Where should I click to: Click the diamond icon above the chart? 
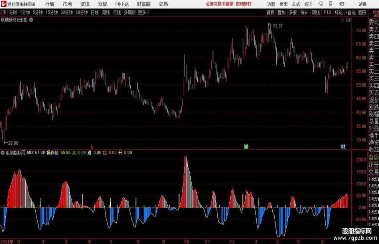342,20
